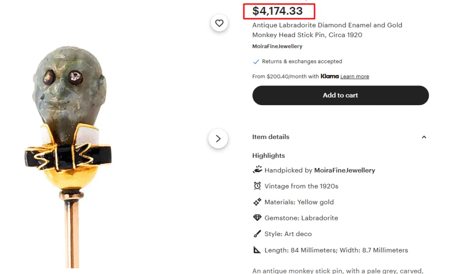Click the heart favorite icon

[219, 23]
